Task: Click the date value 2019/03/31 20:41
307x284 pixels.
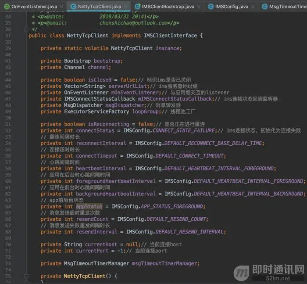Action: 123,17
